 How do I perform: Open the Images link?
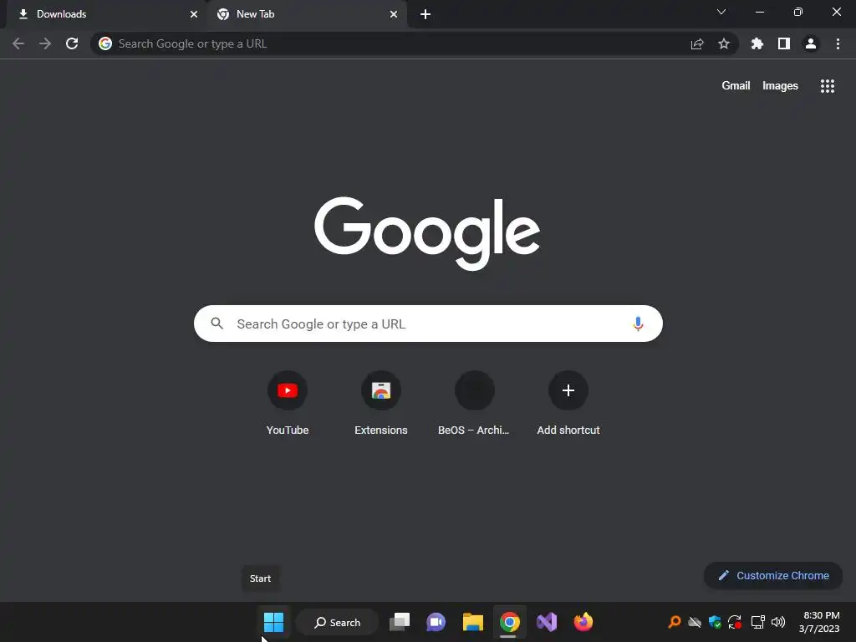point(780,86)
